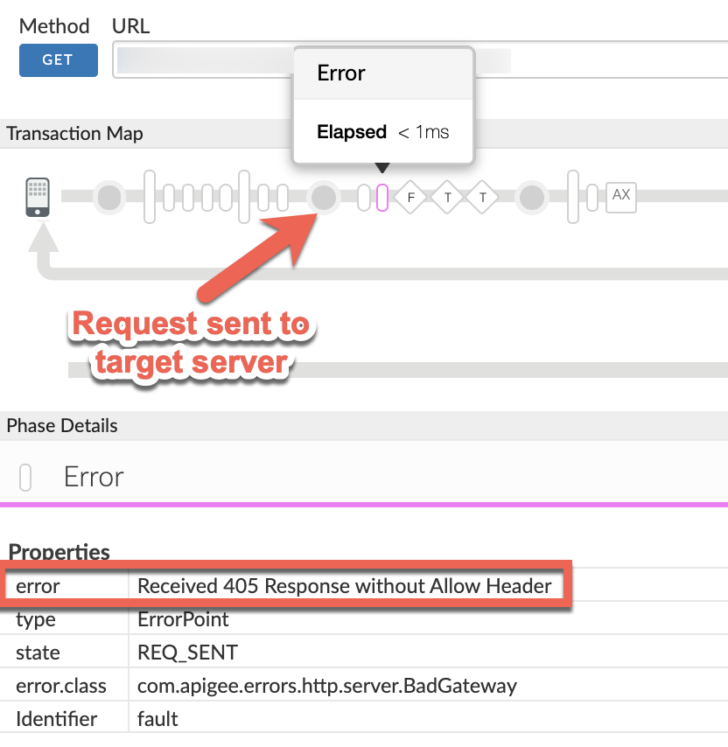Click the F diamond condition icon
Image resolution: width=728 pixels, height=747 pixels.
[410, 198]
